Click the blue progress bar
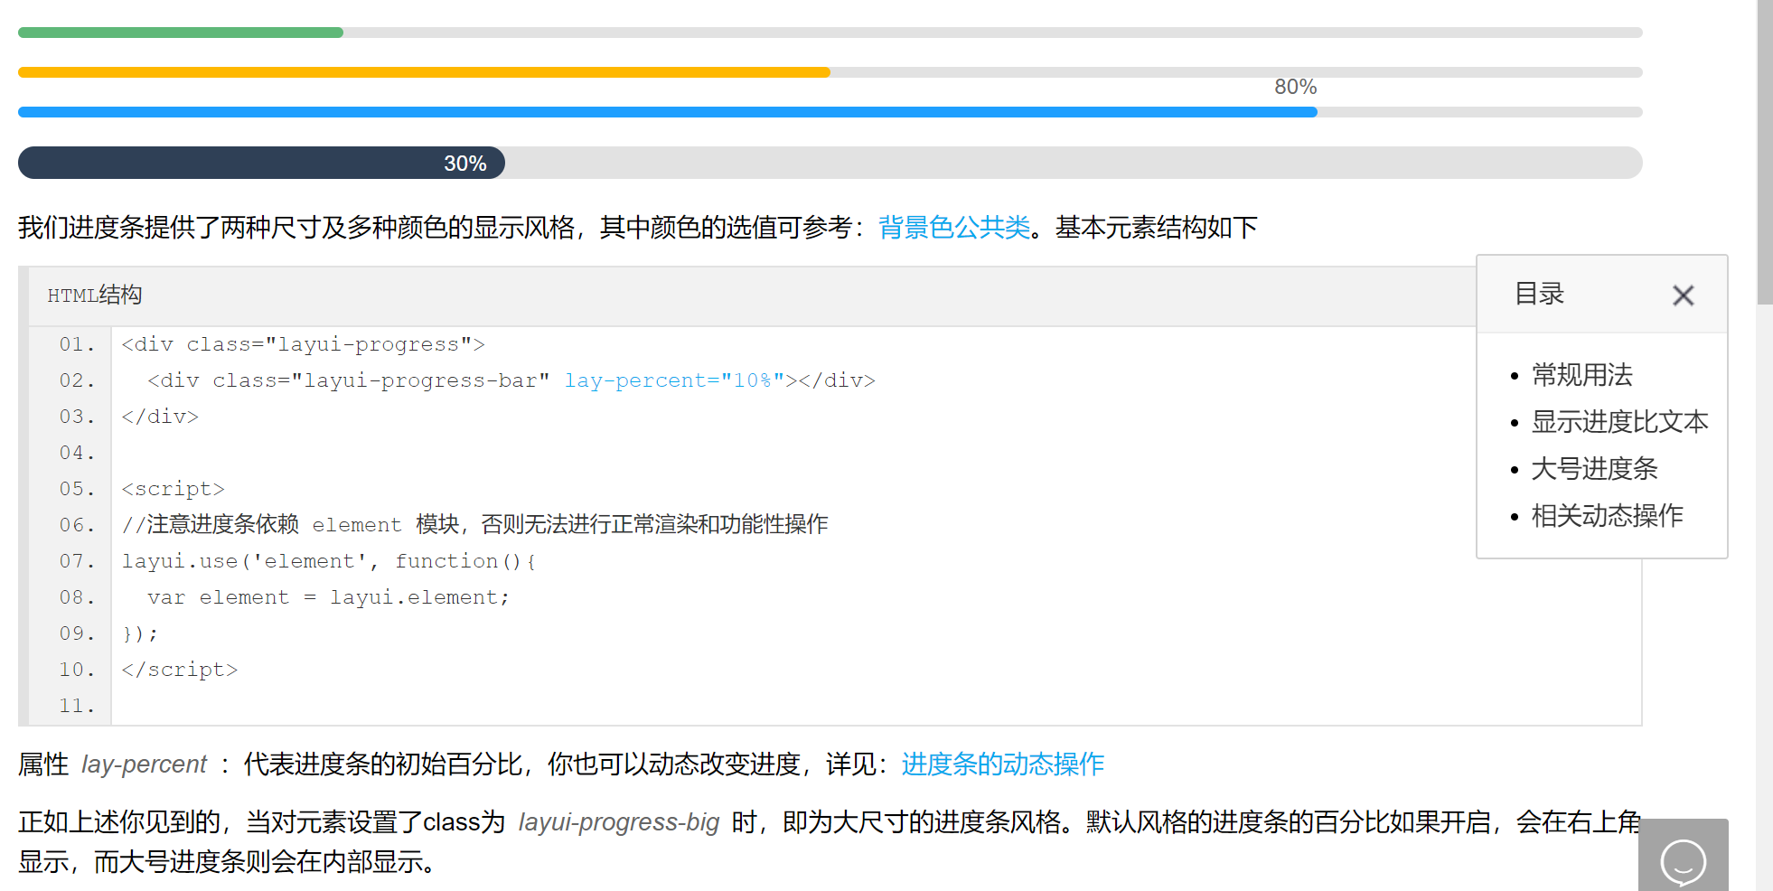 click(633, 111)
